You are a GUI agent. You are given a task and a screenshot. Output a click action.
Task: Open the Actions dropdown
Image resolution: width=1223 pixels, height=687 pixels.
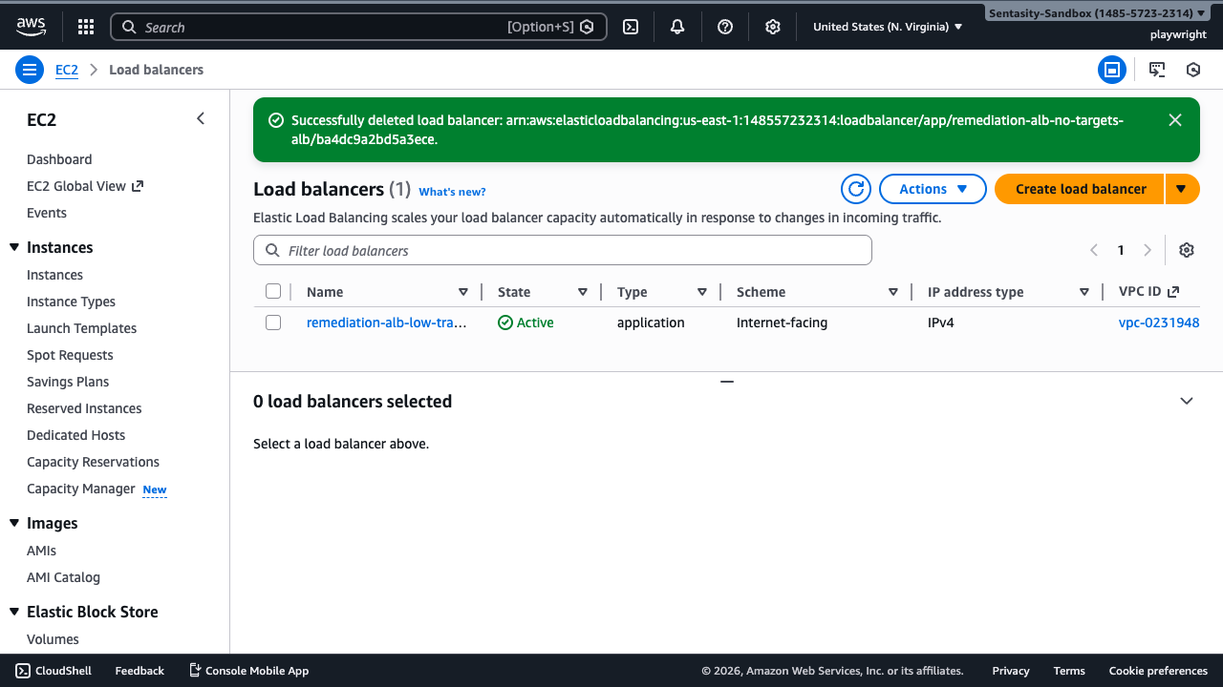point(933,189)
